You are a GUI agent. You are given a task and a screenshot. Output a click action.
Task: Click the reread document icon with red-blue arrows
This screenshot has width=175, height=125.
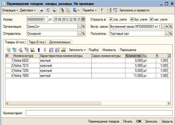(48, 10)
